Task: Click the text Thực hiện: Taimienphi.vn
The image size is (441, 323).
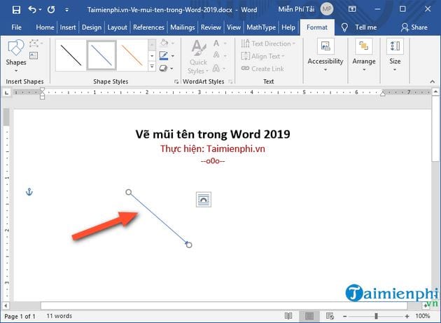Action: click(213, 149)
